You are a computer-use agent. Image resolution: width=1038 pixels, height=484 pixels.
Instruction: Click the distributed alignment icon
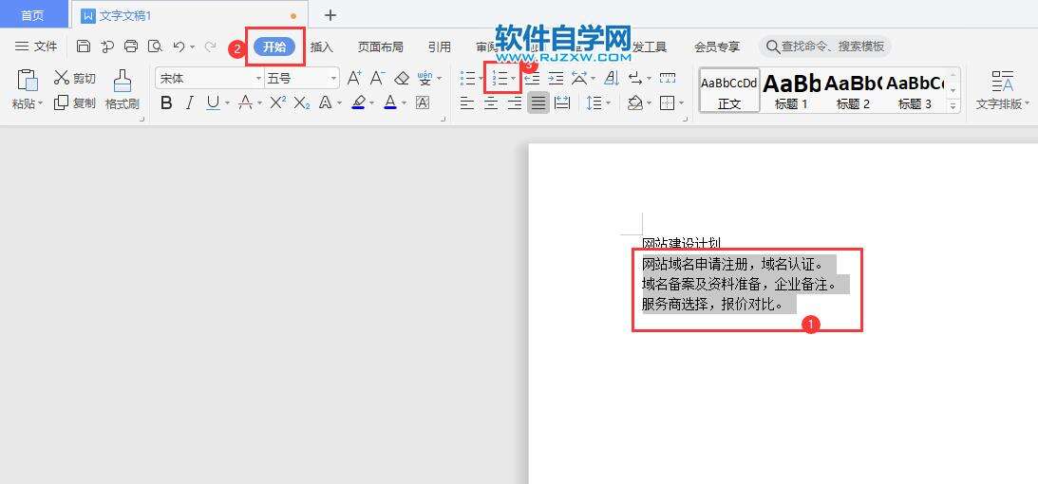tap(562, 102)
